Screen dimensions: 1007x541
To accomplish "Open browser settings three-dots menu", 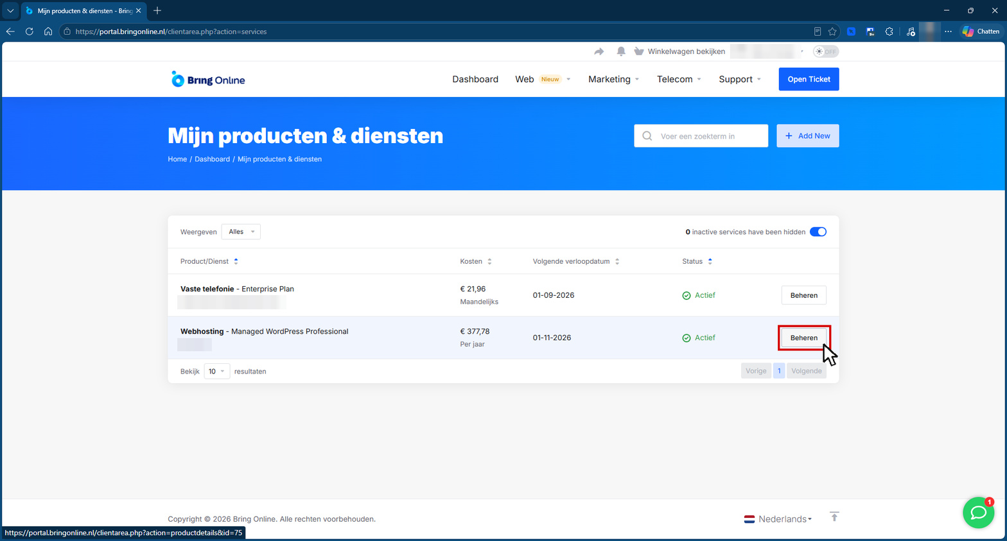I will (948, 31).
